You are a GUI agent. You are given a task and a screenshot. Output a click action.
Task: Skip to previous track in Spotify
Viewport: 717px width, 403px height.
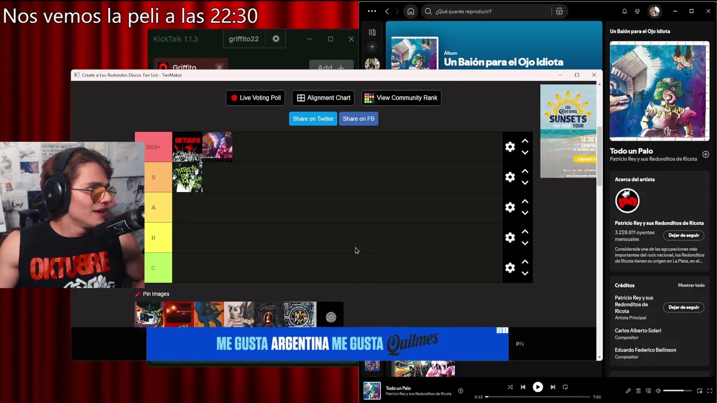[523, 387]
